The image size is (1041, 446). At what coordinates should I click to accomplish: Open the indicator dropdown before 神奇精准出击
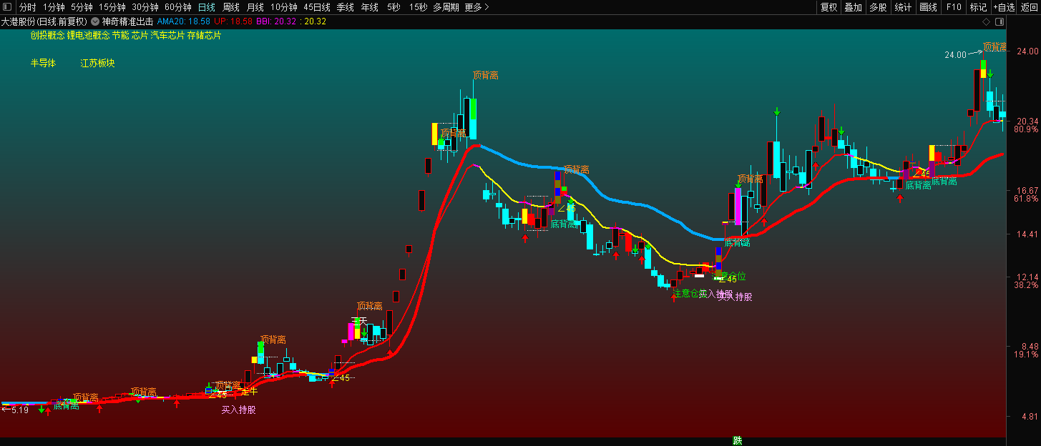pyautogui.click(x=95, y=21)
